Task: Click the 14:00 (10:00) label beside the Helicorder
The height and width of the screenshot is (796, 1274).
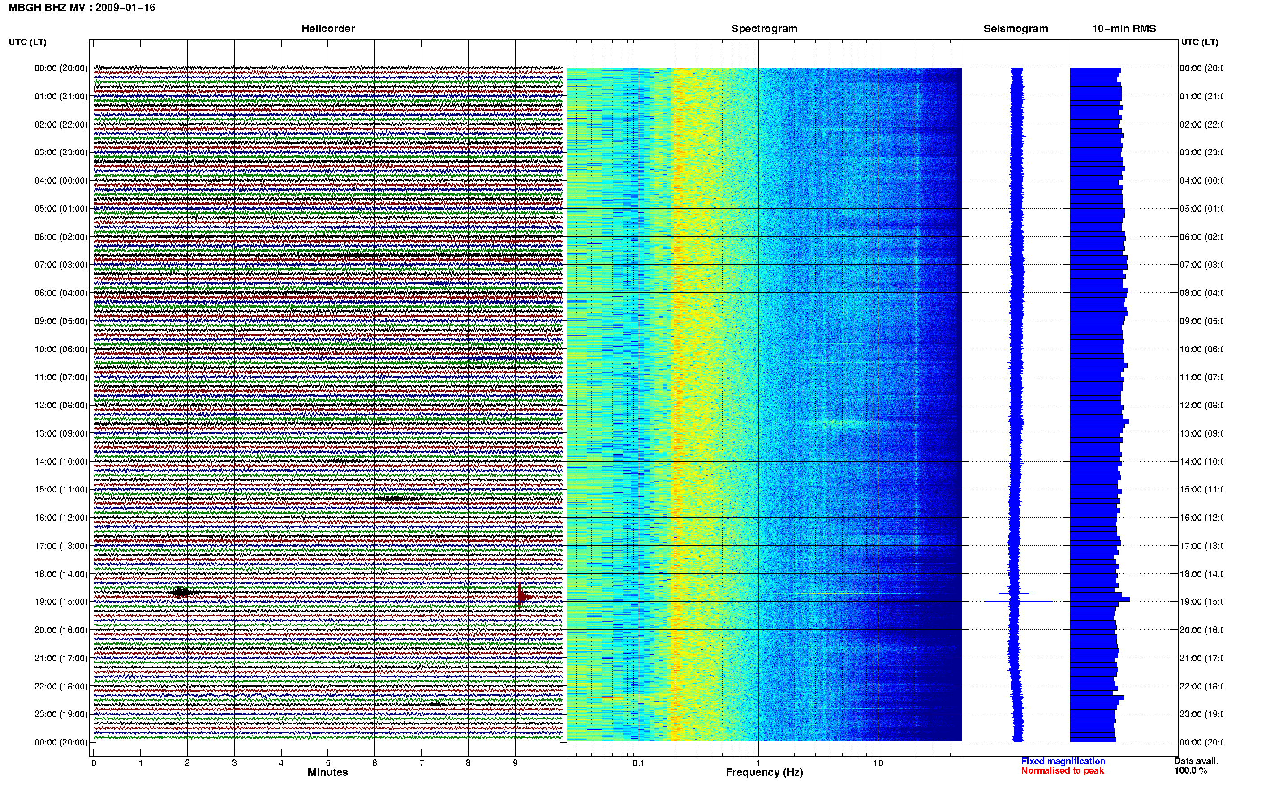Action: [x=61, y=462]
